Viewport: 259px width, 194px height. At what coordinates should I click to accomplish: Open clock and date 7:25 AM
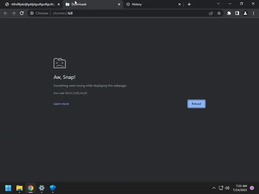[x=240, y=188]
